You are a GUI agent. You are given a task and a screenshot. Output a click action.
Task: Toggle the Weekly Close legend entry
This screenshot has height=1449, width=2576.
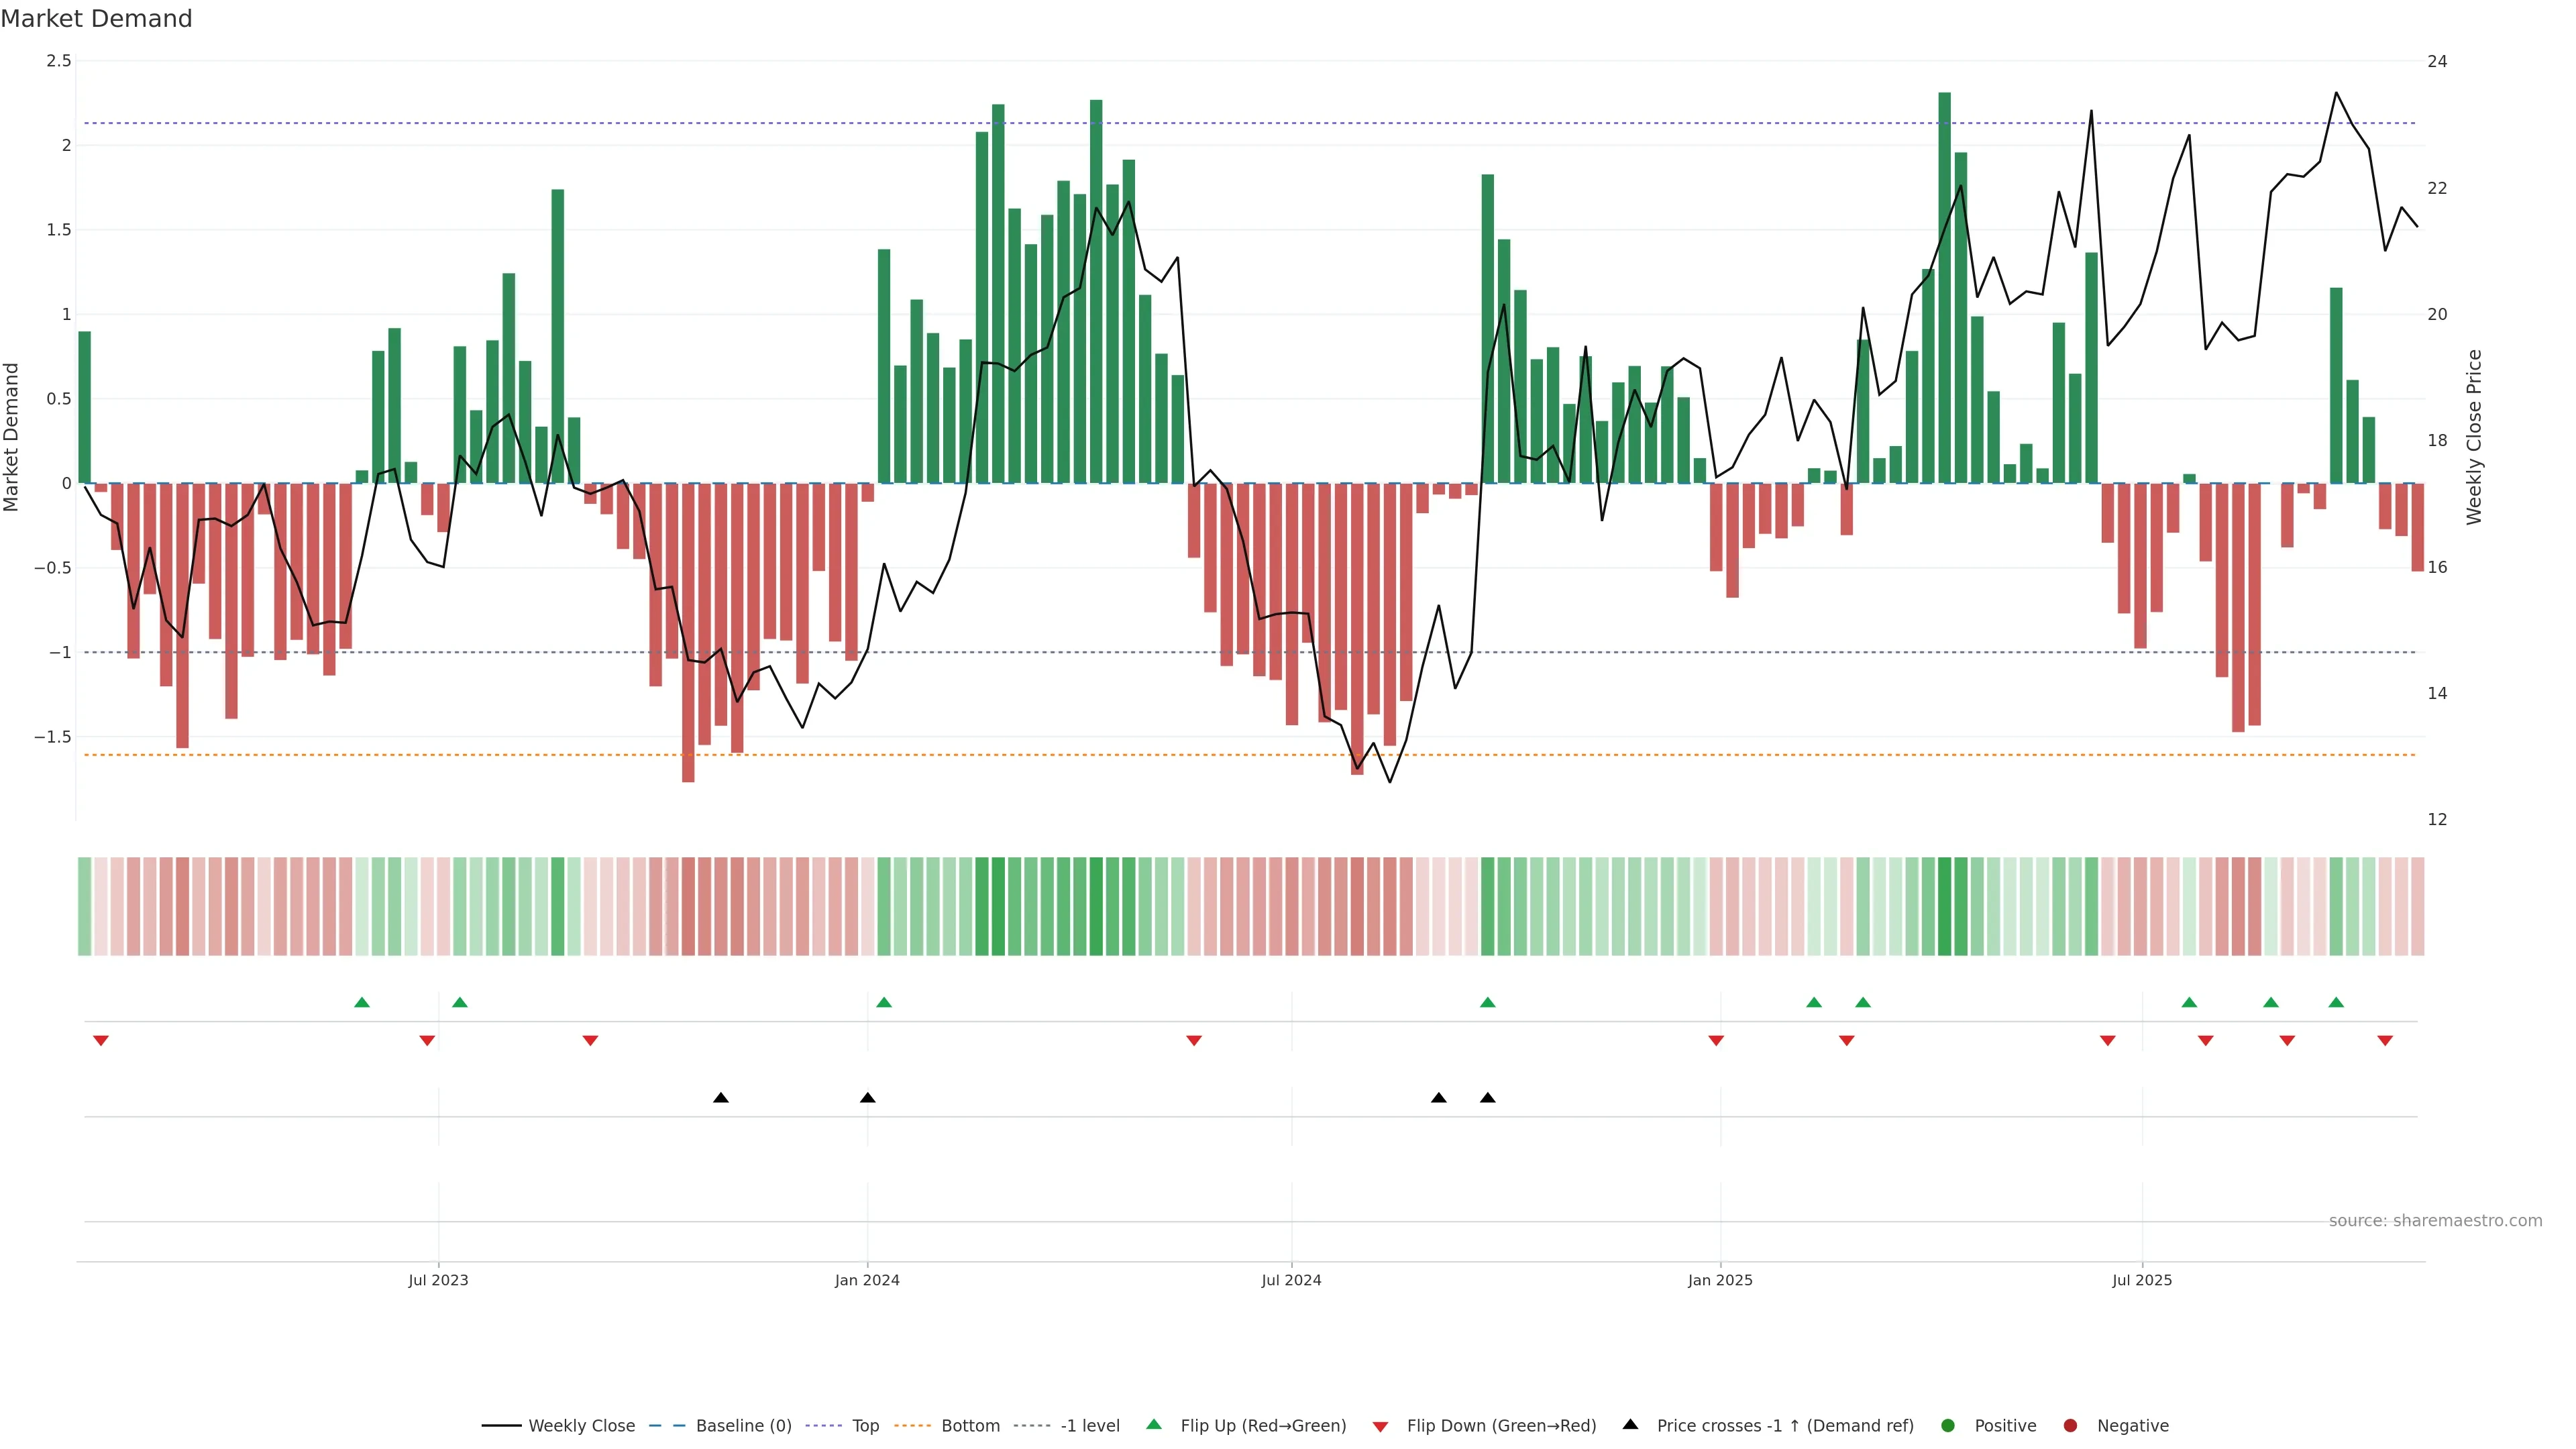(x=581, y=1425)
